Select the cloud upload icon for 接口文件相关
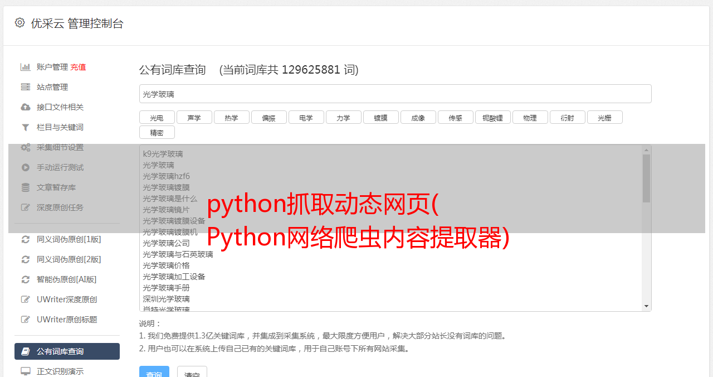The image size is (713, 377). point(25,107)
